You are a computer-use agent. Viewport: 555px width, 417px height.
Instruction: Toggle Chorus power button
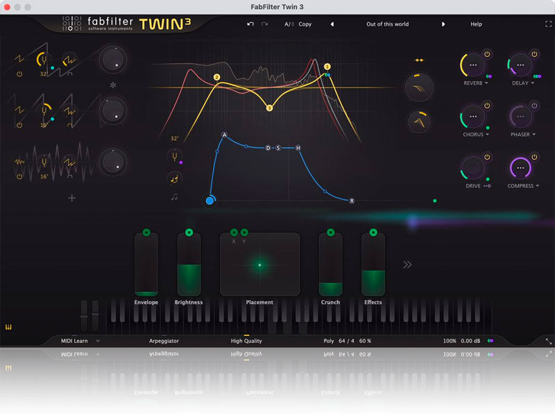tap(487, 105)
